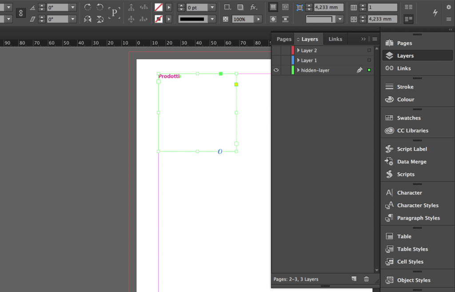Apply the drop shadow effect
This screenshot has height=292, width=455.
coord(240,7)
